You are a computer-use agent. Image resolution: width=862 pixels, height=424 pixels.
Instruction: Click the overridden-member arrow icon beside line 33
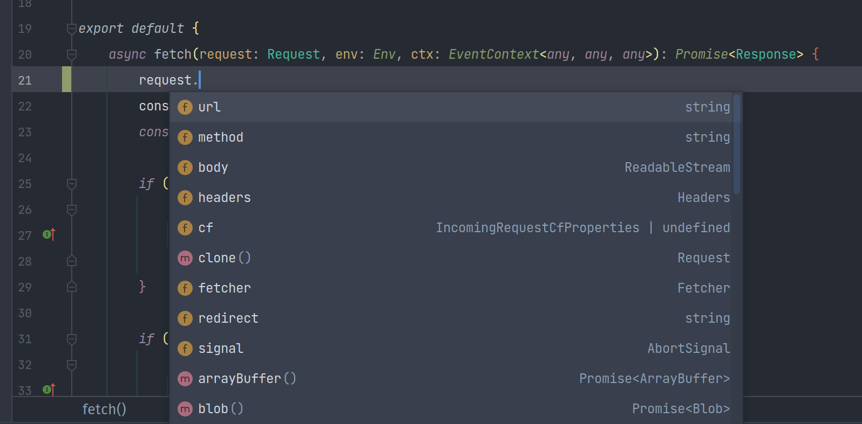click(x=47, y=390)
